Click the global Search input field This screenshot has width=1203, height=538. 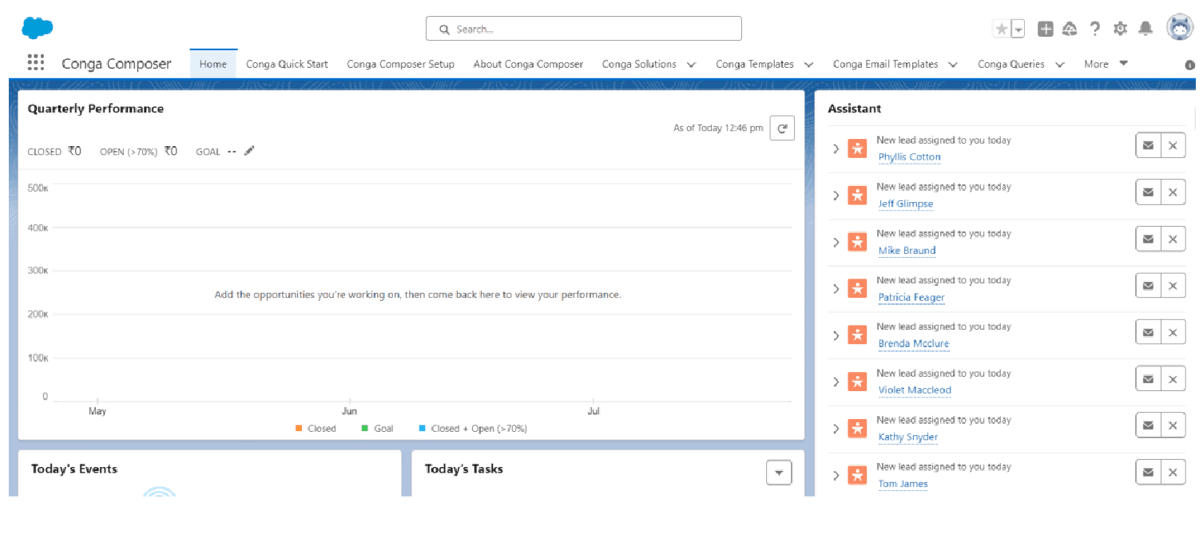pyautogui.click(x=583, y=30)
